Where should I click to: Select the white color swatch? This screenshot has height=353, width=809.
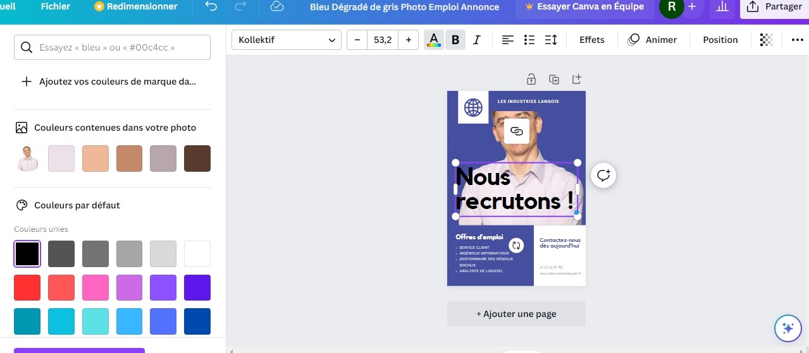coord(197,254)
